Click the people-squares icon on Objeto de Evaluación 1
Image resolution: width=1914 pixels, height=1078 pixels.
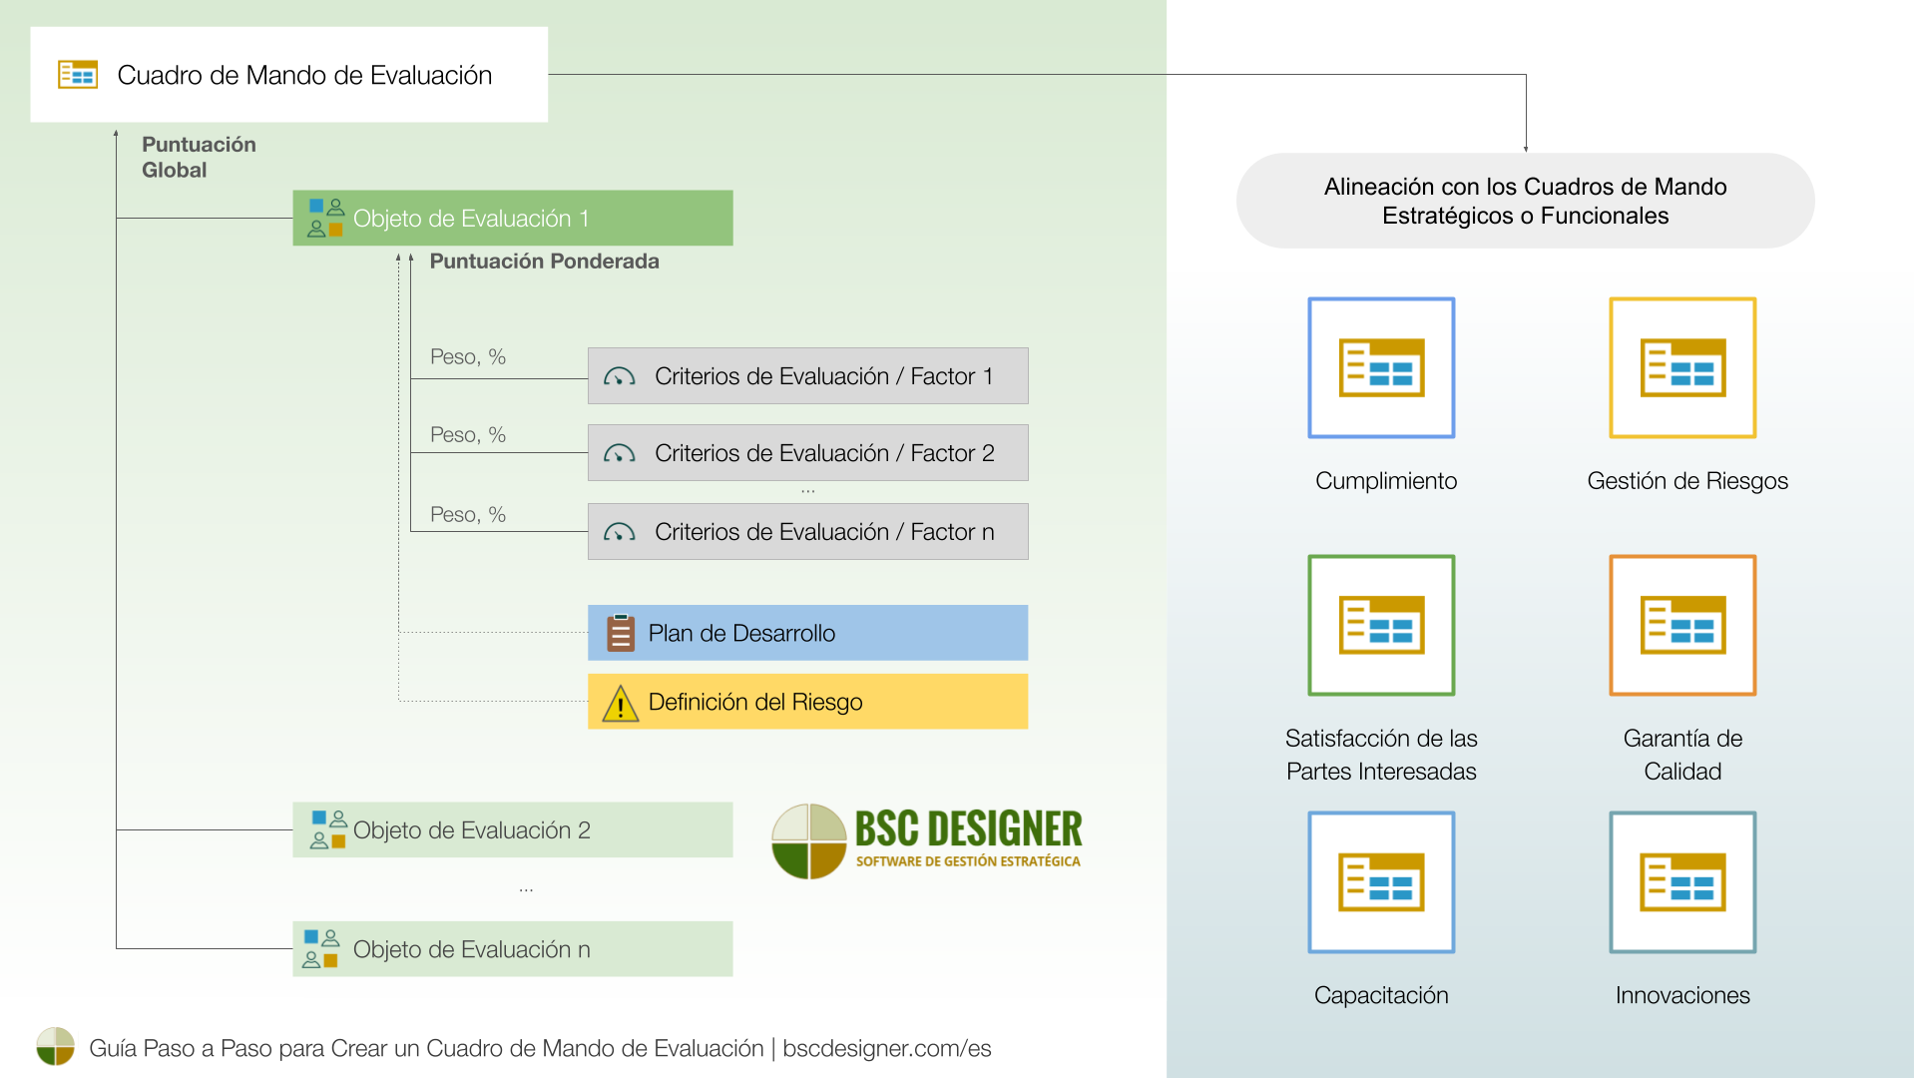point(325,218)
